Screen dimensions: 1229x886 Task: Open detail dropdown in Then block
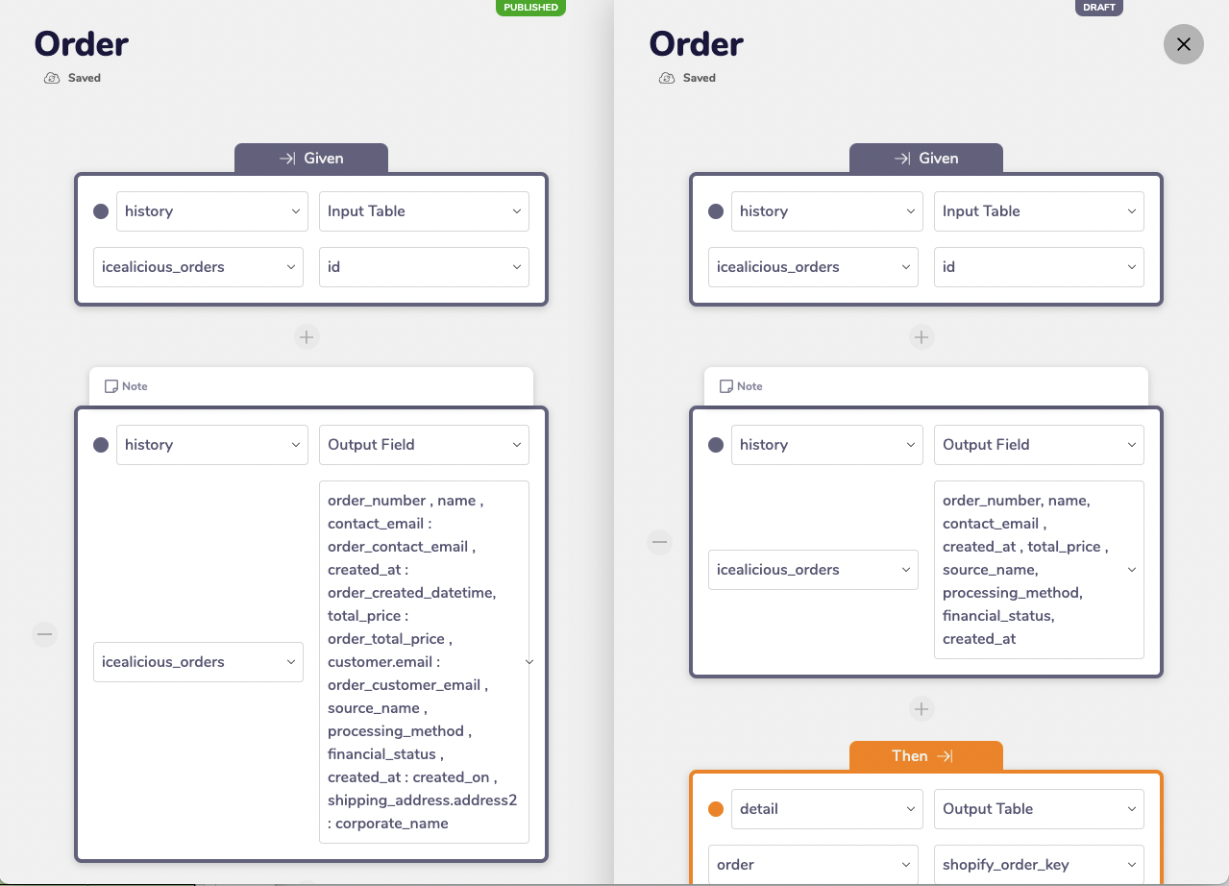click(826, 809)
